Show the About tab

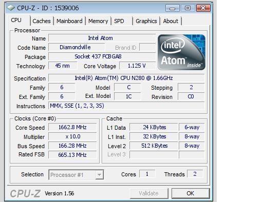[171, 21]
